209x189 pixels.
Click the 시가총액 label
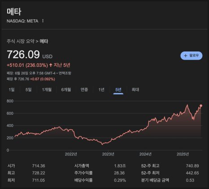tap(82, 166)
